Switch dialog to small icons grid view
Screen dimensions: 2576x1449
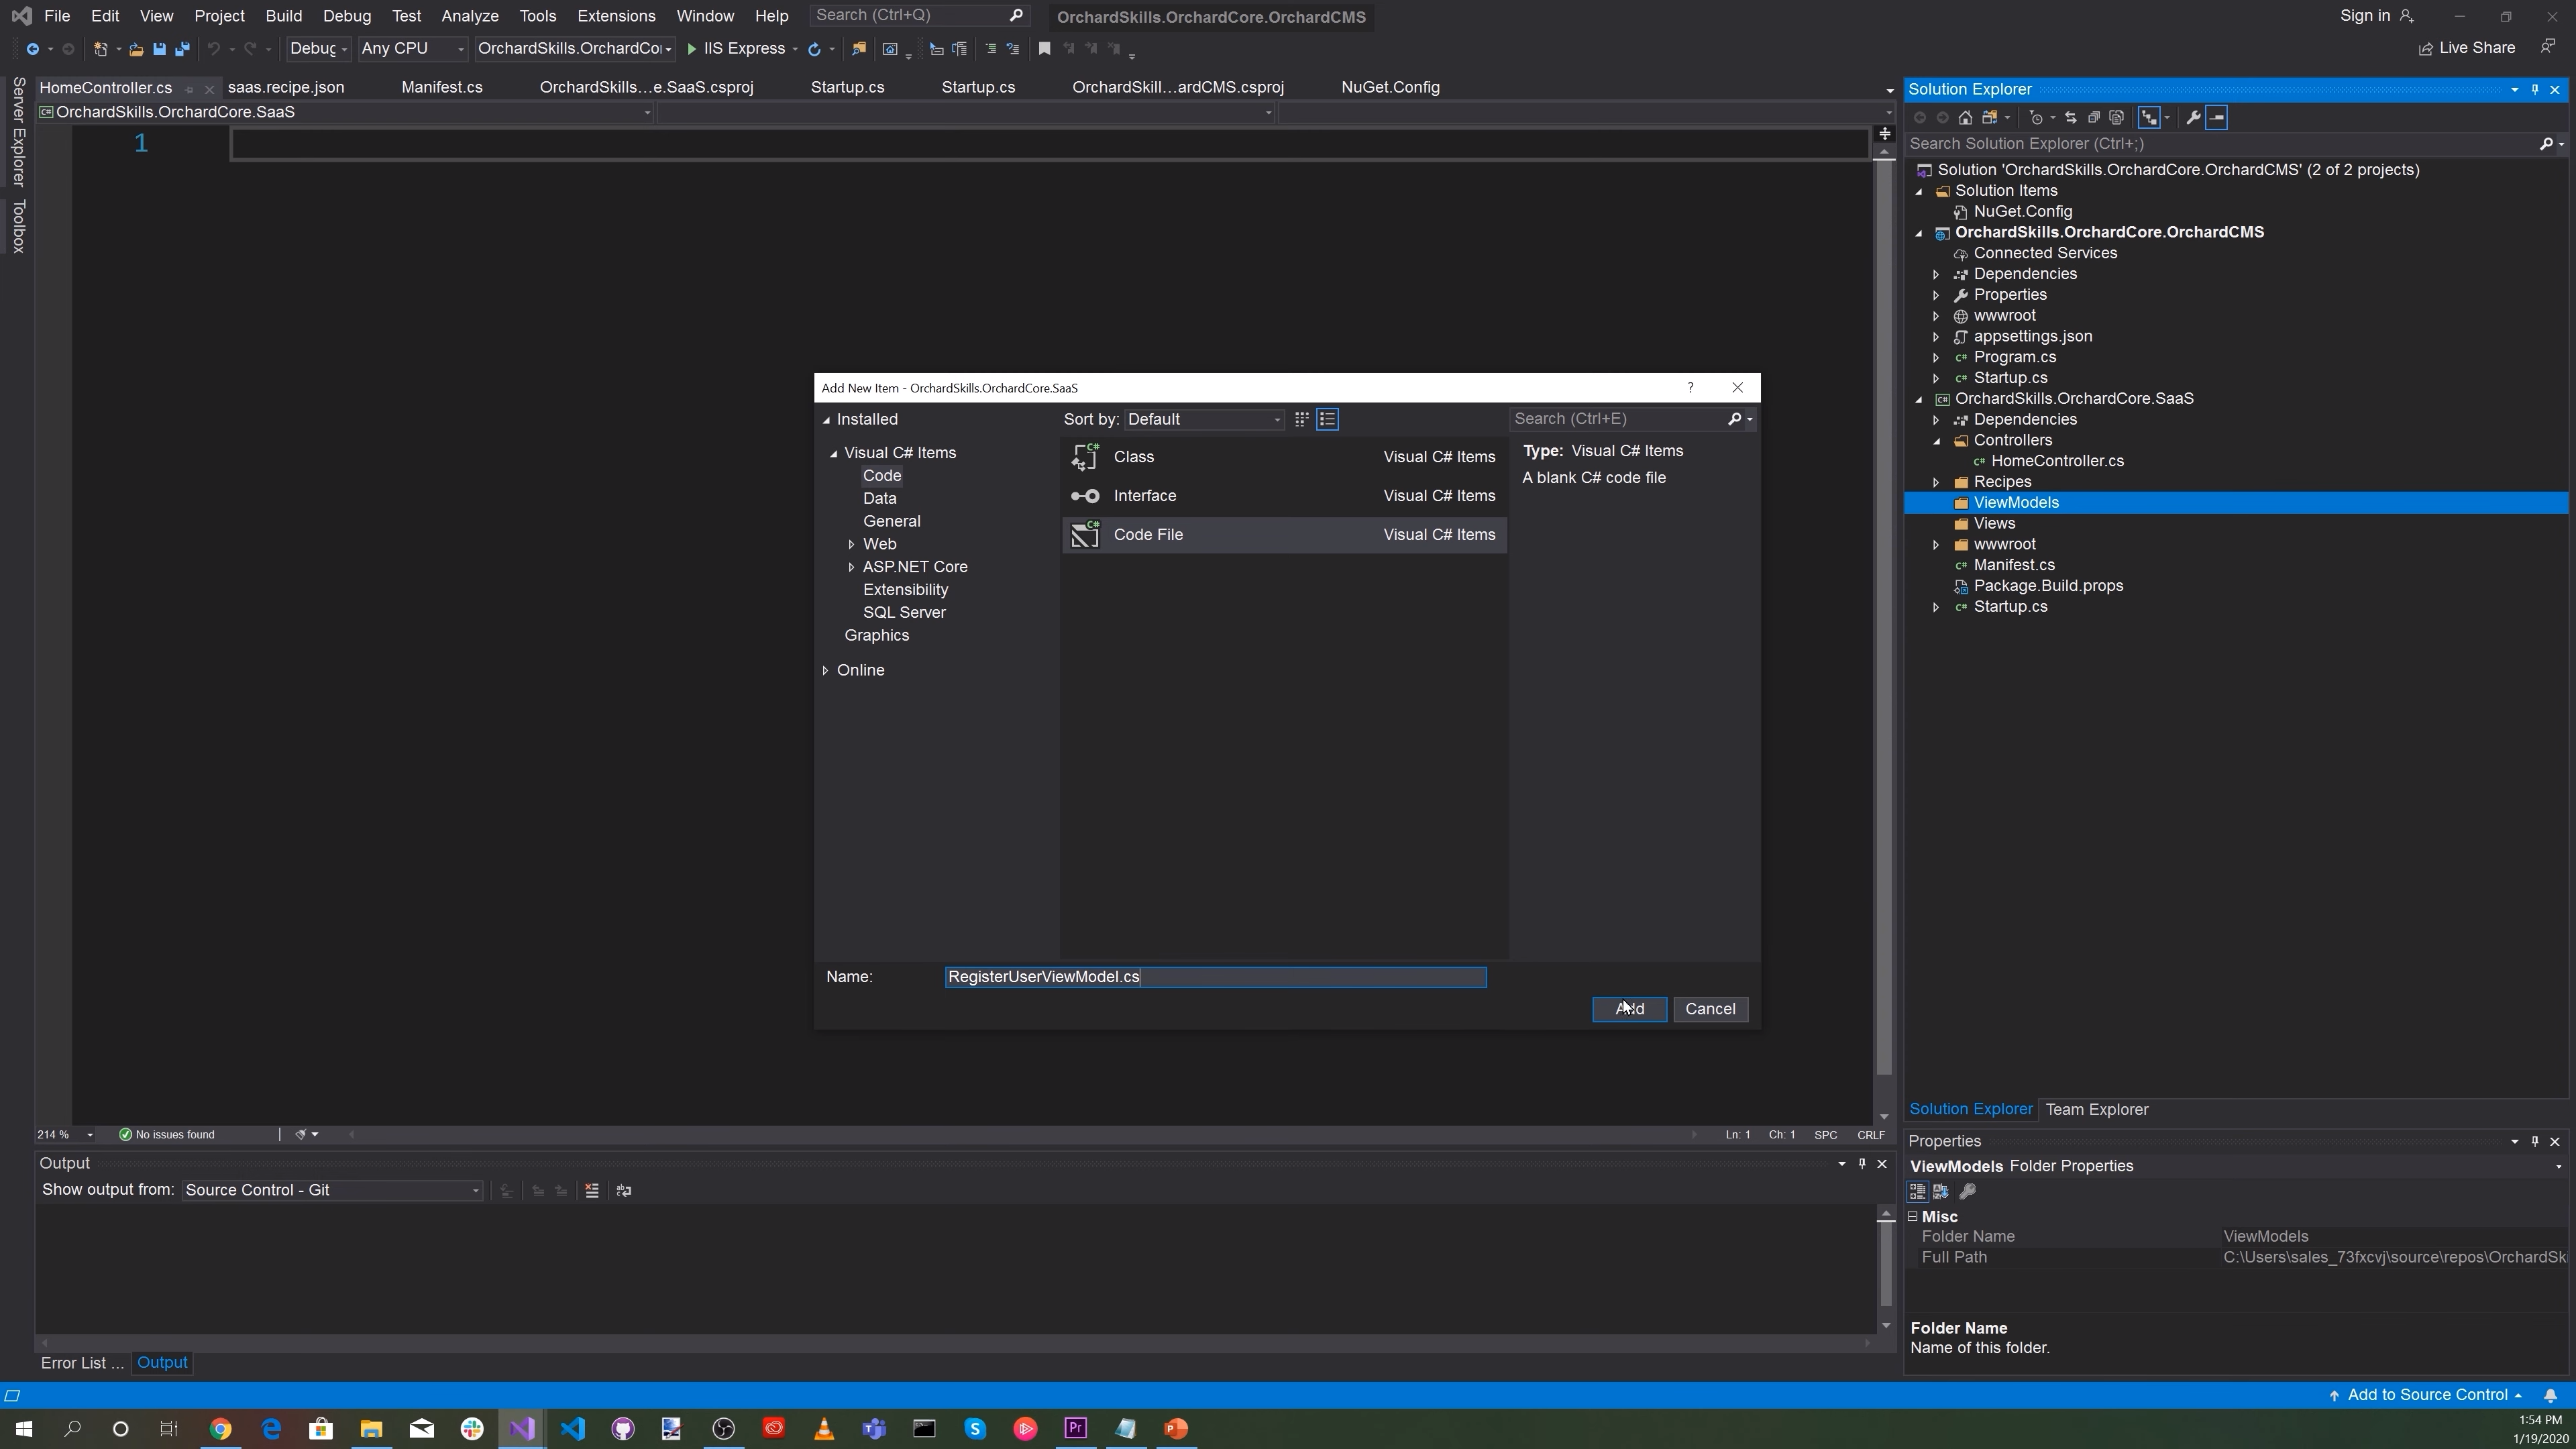(1301, 419)
